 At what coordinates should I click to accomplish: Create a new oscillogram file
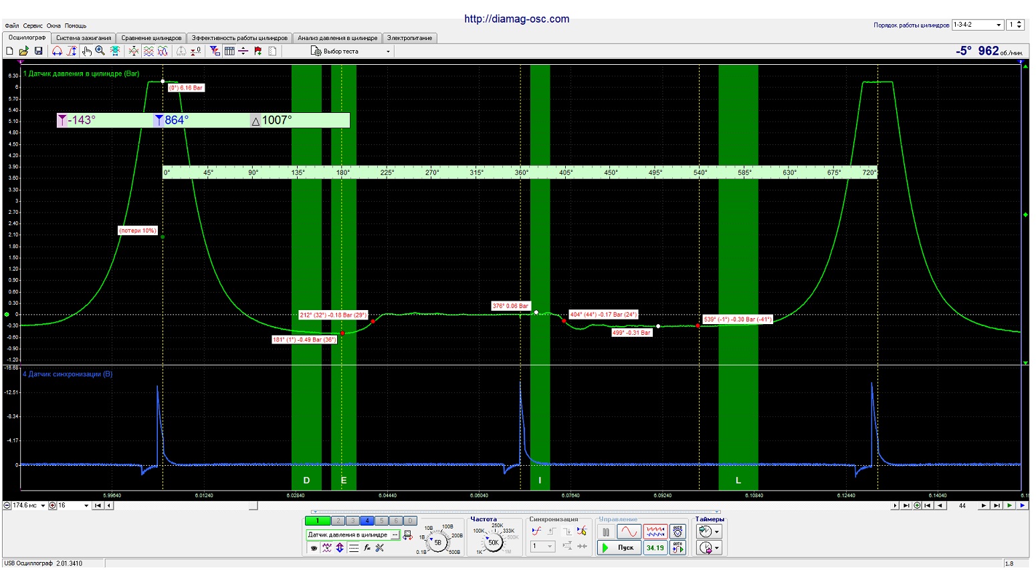(x=9, y=51)
